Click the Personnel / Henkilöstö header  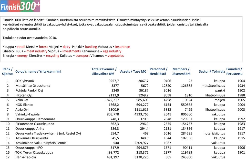pos(158,71)
